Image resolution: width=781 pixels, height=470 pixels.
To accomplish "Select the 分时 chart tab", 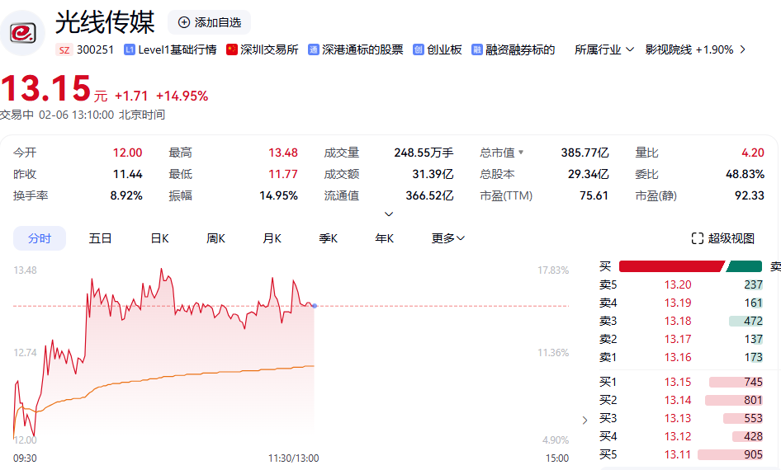I will (40, 238).
